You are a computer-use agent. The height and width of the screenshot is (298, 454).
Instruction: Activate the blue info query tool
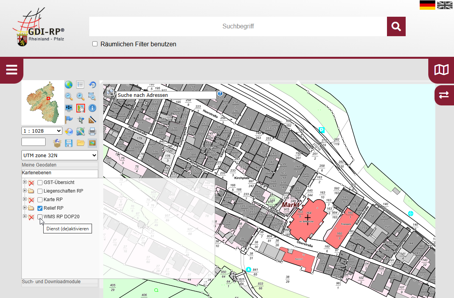92,108
